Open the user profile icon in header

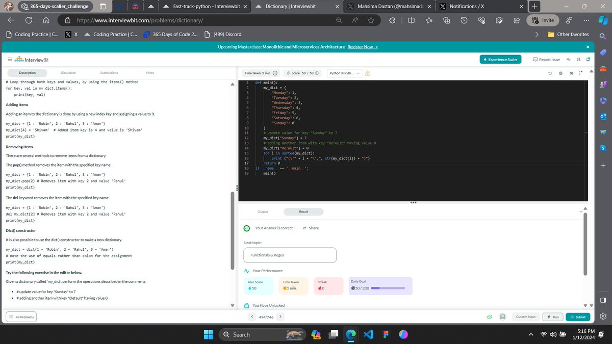(578, 59)
